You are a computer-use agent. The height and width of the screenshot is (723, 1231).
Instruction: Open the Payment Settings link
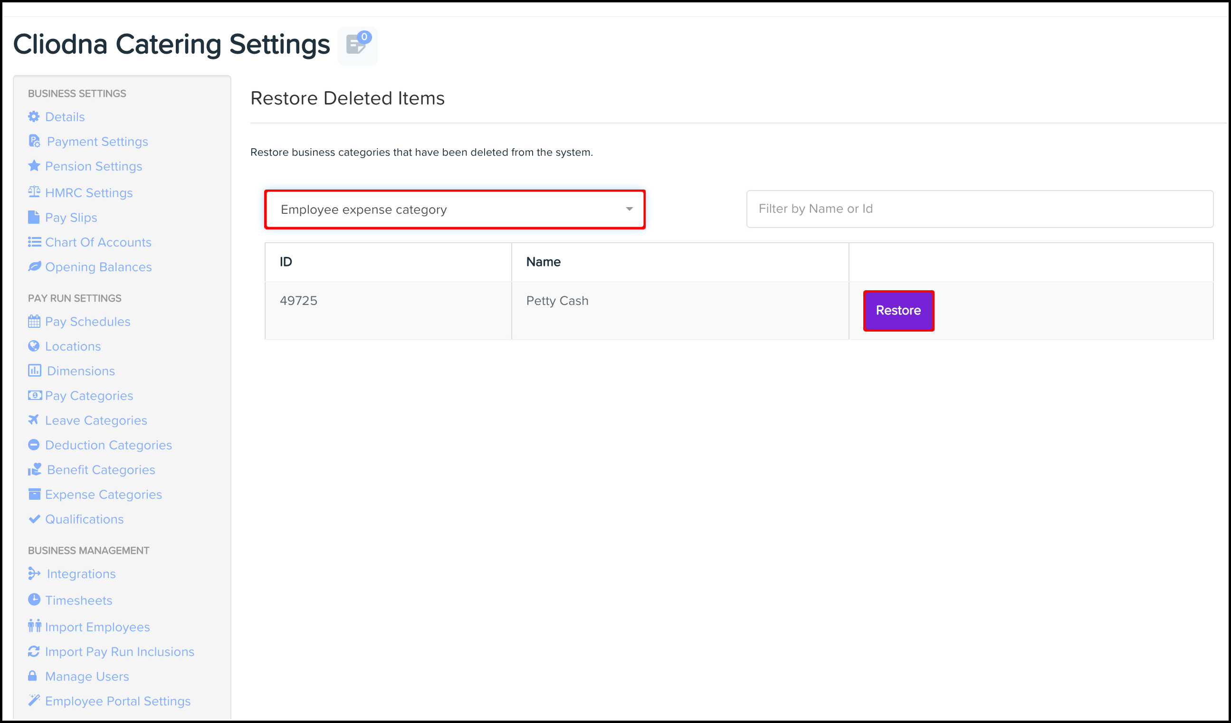pyautogui.click(x=97, y=142)
